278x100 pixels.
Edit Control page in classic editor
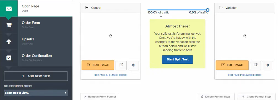(x=110, y=75)
